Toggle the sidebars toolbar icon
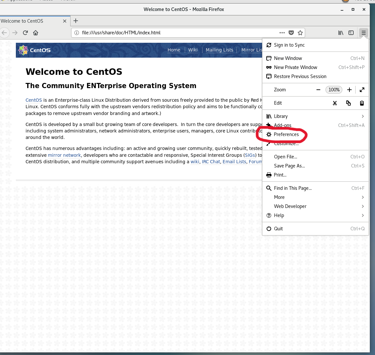 (x=351, y=33)
